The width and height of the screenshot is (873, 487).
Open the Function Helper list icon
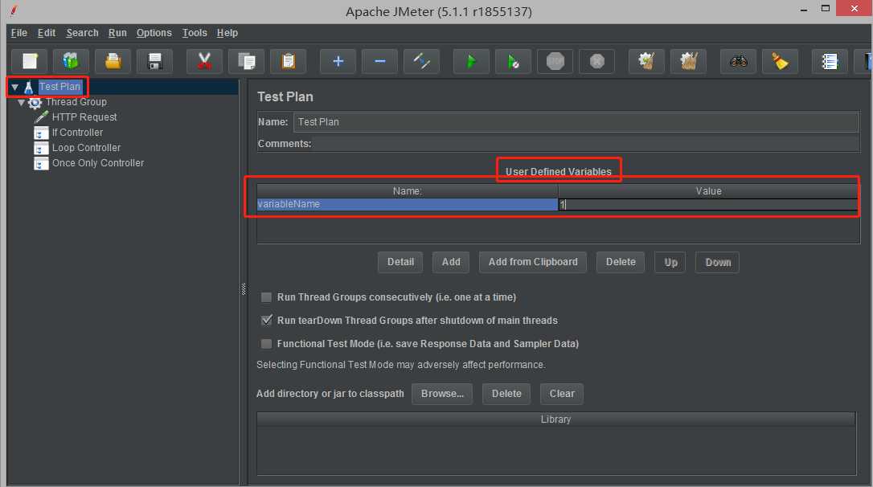[830, 61]
